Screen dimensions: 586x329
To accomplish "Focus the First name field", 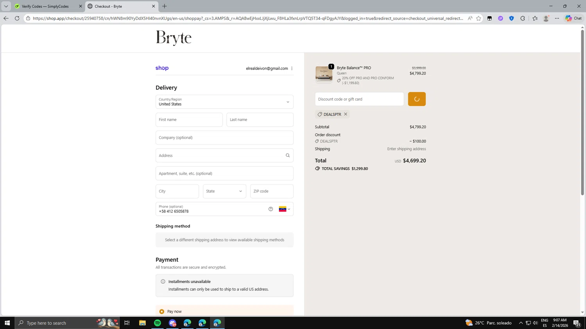I will point(189,120).
